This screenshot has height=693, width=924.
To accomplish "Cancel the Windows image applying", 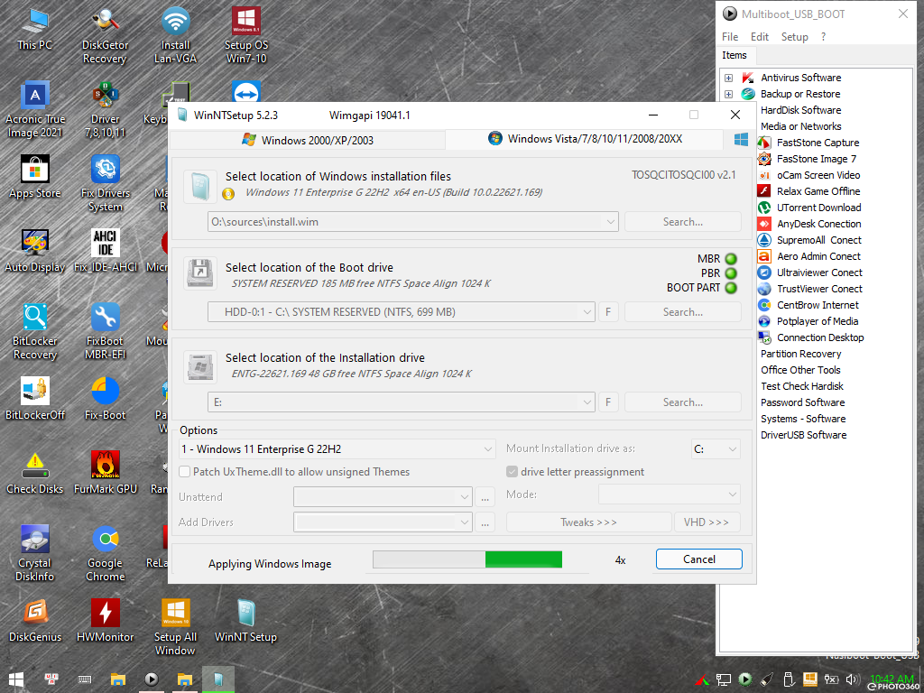I will (x=699, y=559).
